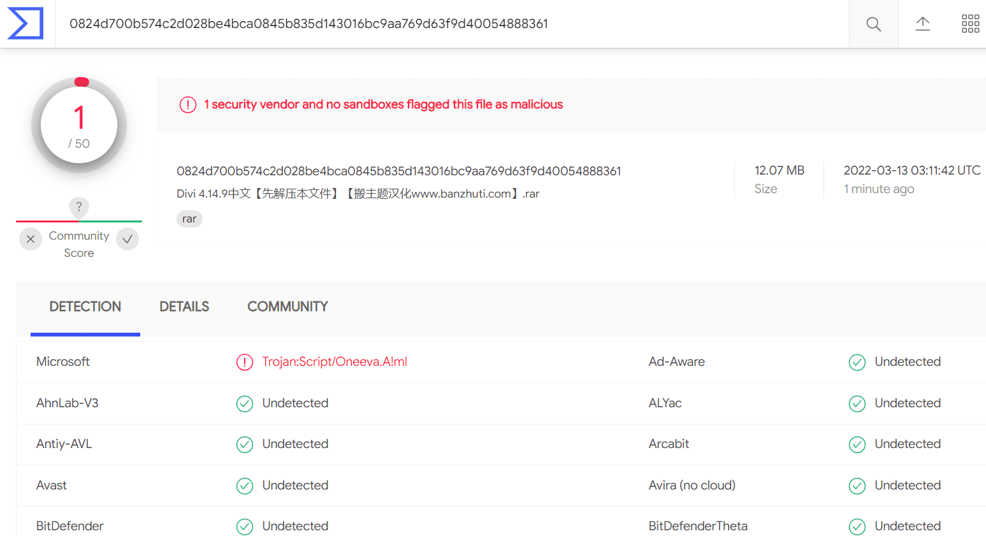Click the Microsoft vendor name
The width and height of the screenshot is (986, 536).
[63, 361]
